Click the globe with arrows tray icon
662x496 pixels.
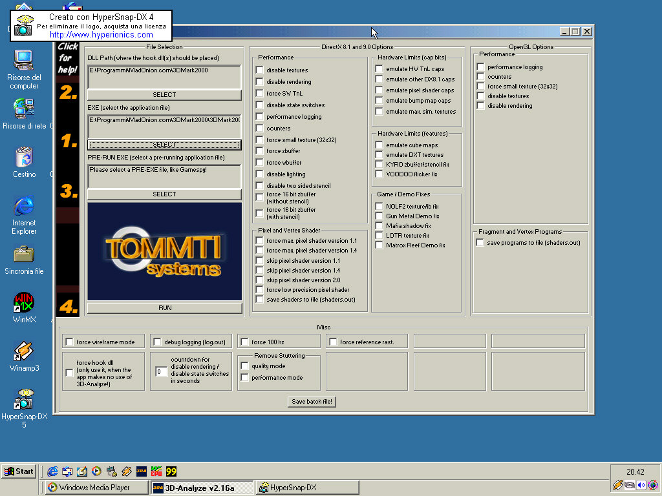coord(653,485)
